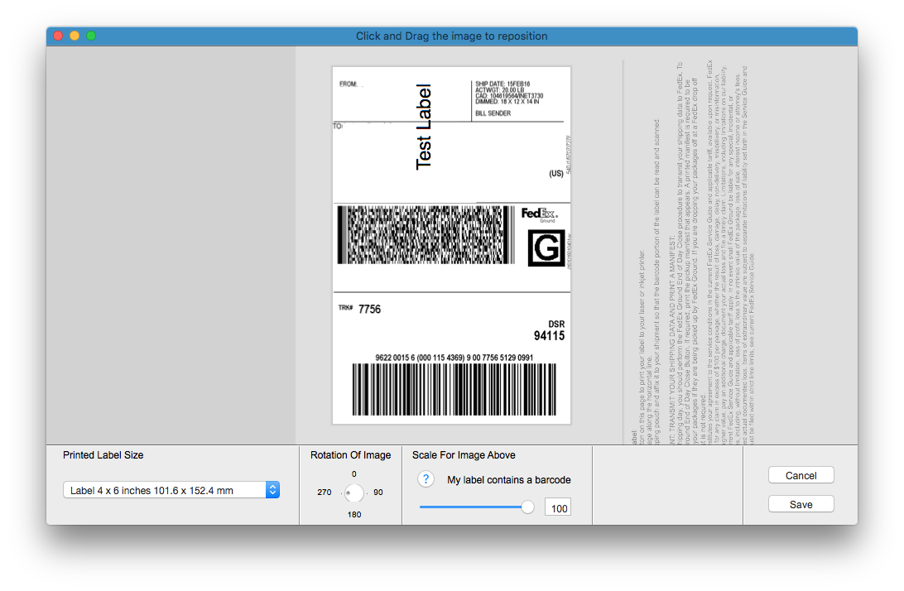Click the DSR 94115 text on label
This screenshot has height=591, width=904.
[x=549, y=331]
